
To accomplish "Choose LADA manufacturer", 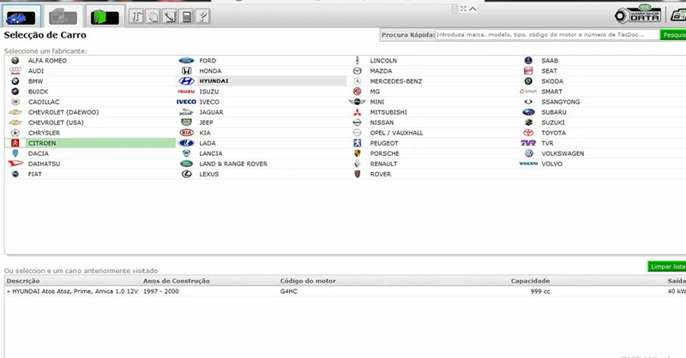I will point(208,143).
